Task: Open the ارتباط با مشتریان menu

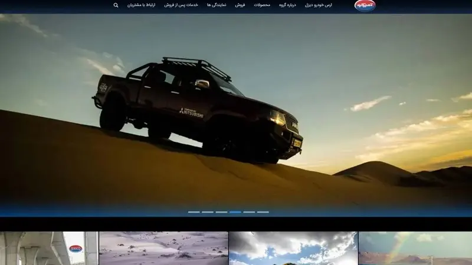Action: point(141,5)
